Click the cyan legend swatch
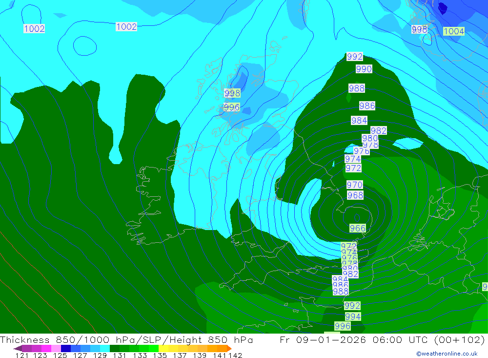This screenshot has width=488, height=358. tap(105, 348)
